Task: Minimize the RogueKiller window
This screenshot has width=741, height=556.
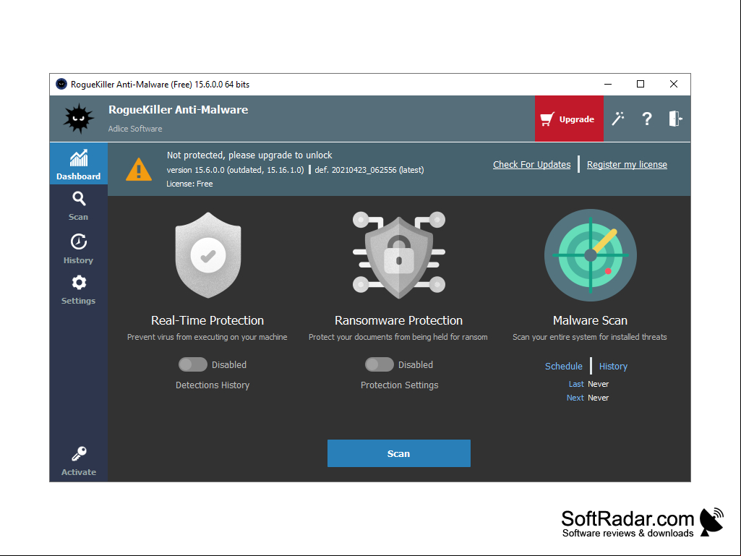Action: pyautogui.click(x=608, y=84)
